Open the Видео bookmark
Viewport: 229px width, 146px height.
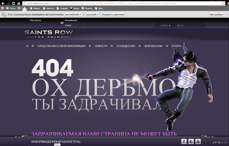click(75, 8)
